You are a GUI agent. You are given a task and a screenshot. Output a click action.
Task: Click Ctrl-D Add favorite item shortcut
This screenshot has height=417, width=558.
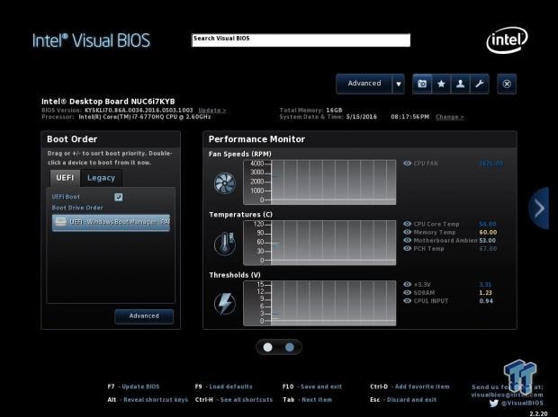409,386
